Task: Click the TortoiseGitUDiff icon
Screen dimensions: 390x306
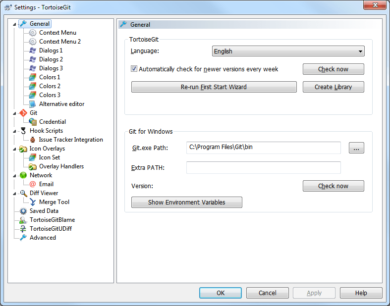Action: pos(23,229)
